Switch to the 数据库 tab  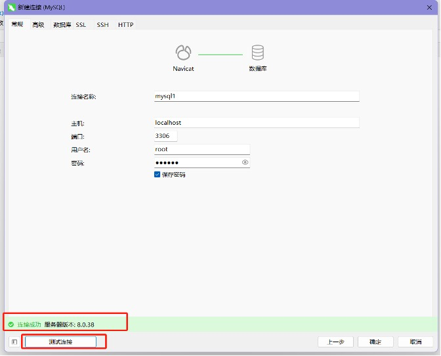coord(62,24)
